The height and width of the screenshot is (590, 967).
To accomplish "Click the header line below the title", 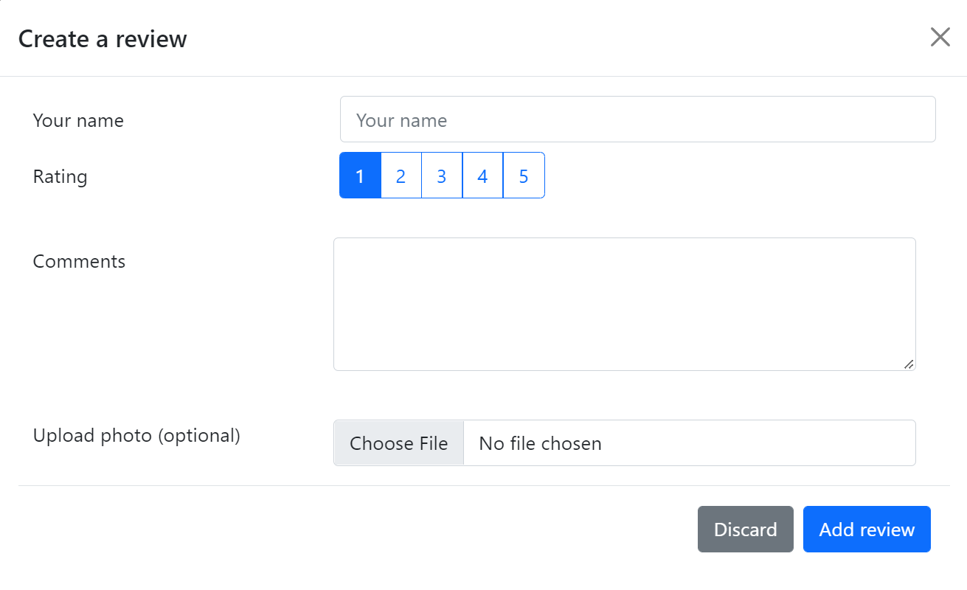I will (484, 76).
